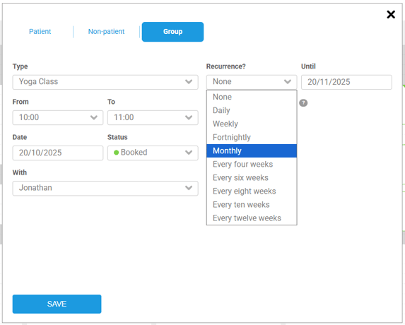405x325 pixels.
Task: Choose Monthly from the recurrence list
Action: click(252, 150)
